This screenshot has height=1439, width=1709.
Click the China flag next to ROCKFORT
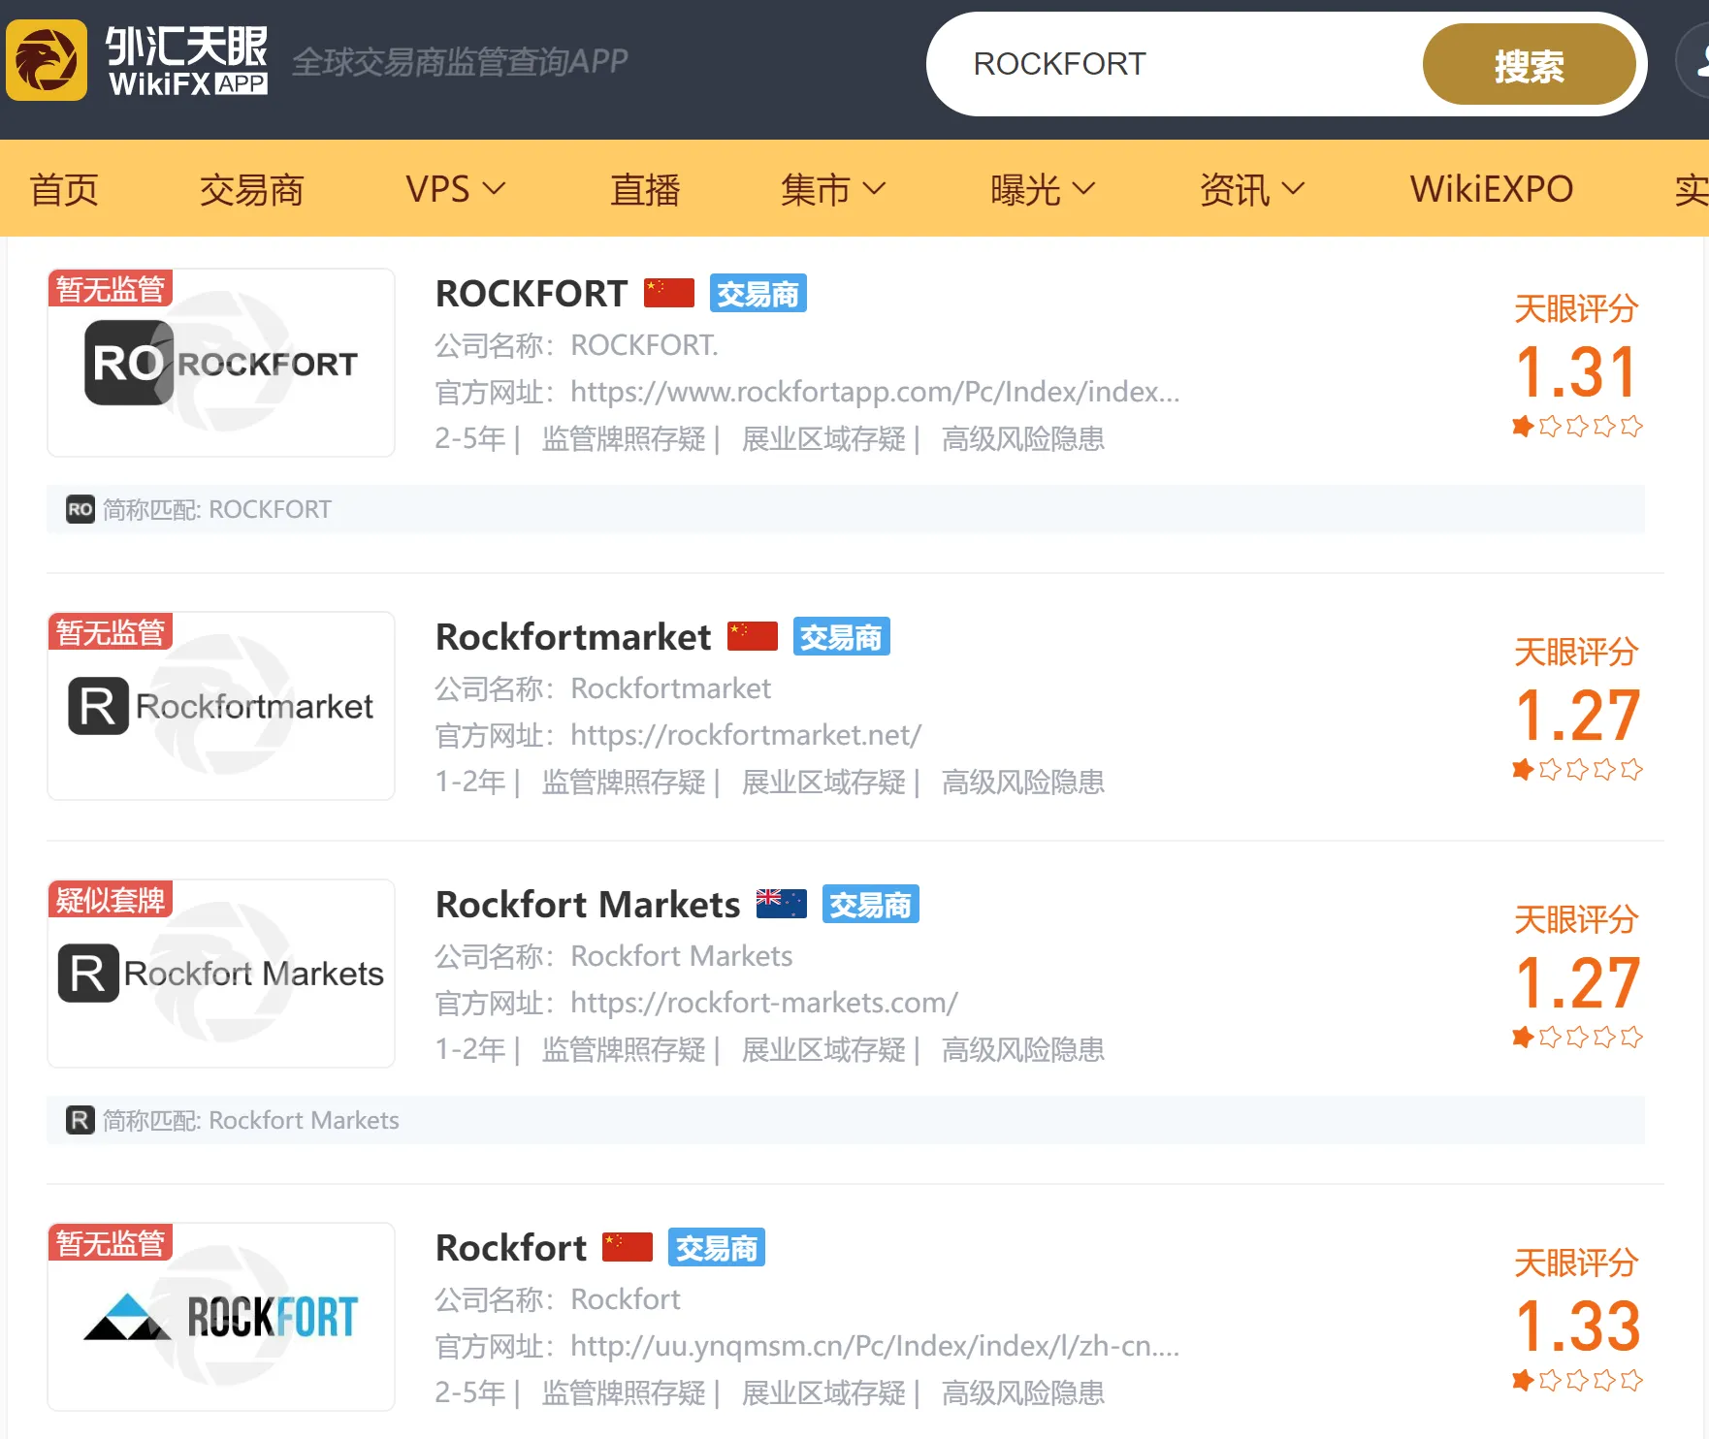click(x=669, y=293)
